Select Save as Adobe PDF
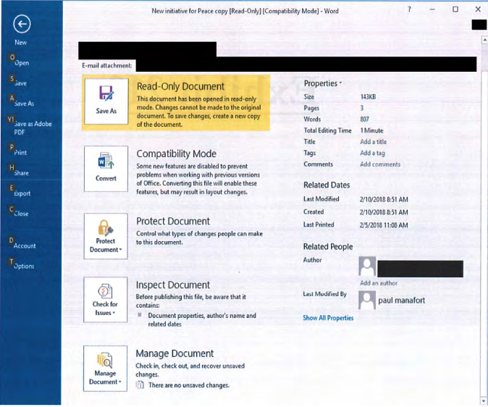The height and width of the screenshot is (407, 488). (33, 128)
